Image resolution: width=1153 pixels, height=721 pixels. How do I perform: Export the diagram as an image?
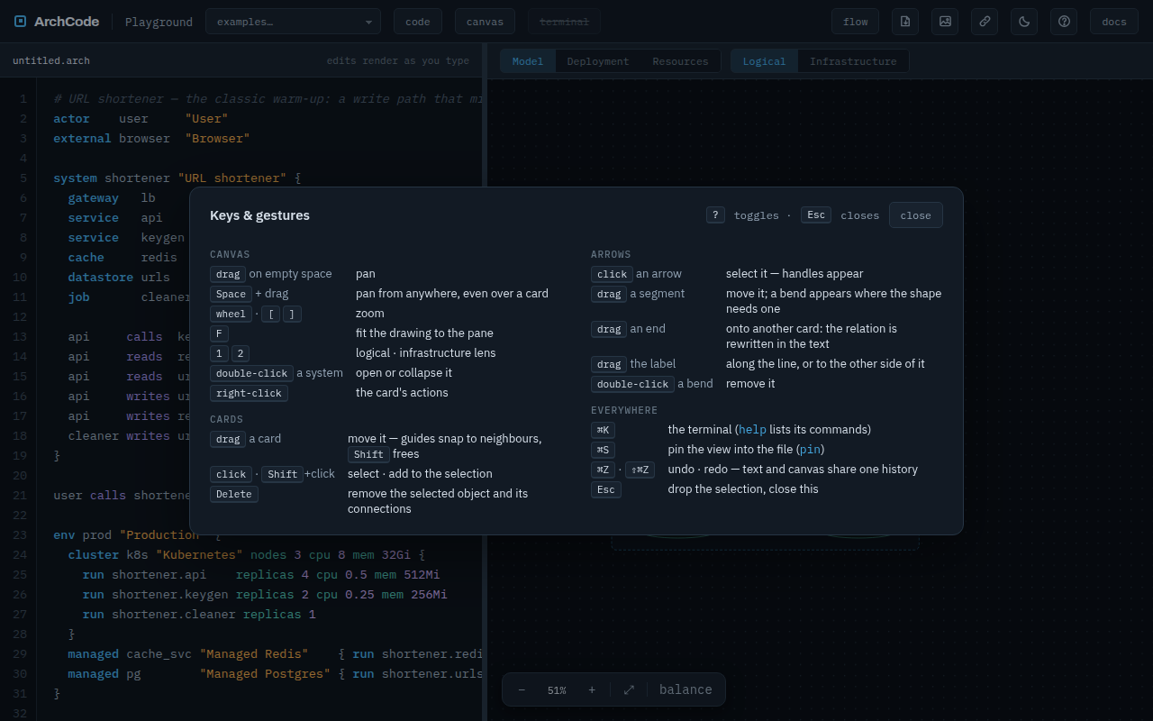pyautogui.click(x=945, y=22)
